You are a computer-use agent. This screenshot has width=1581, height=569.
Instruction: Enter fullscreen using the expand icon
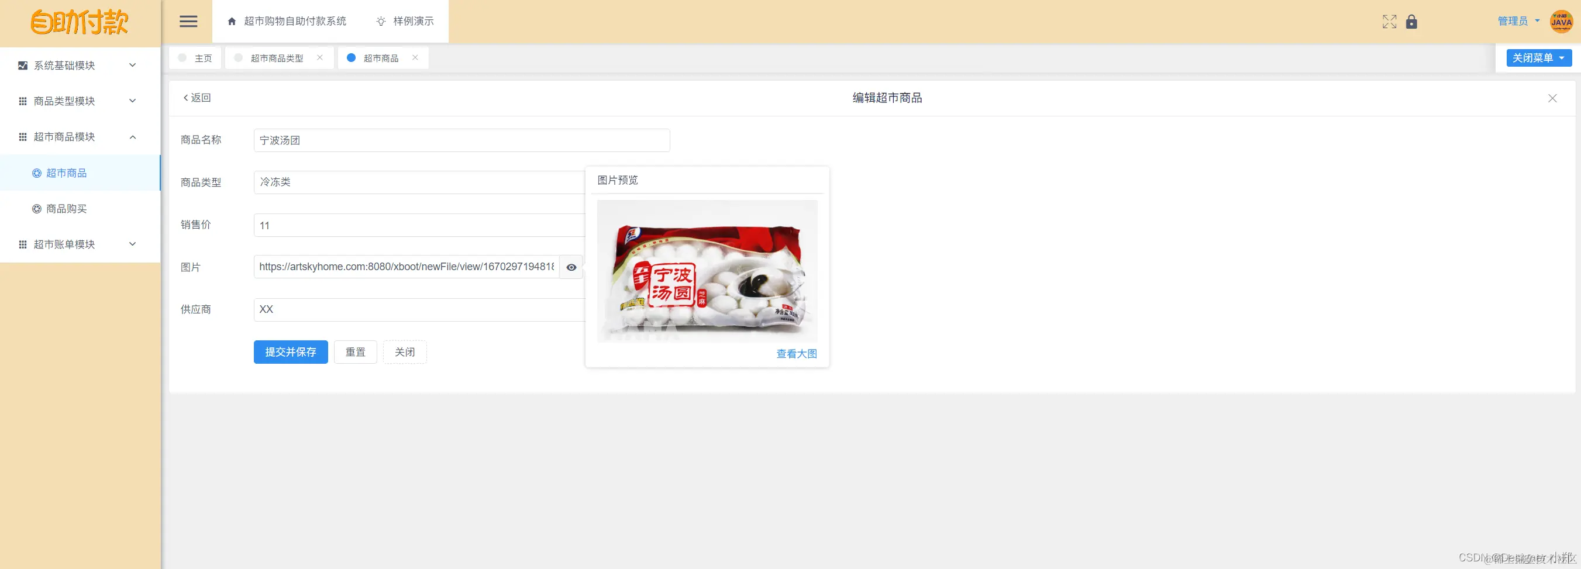1389,22
